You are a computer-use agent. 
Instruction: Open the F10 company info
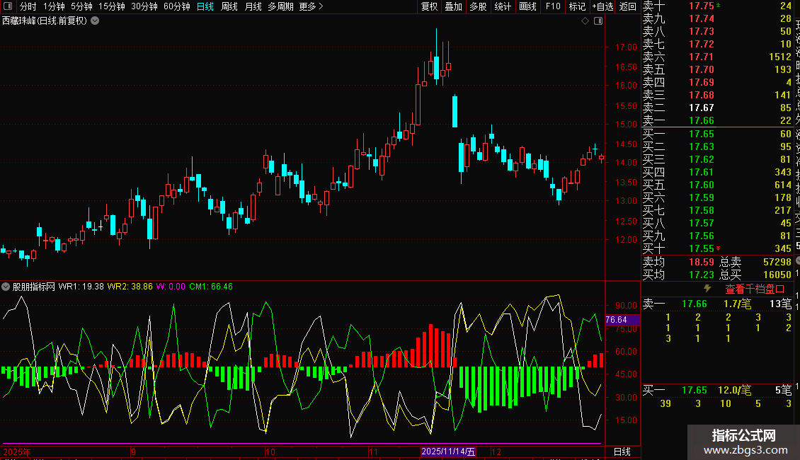point(553,6)
